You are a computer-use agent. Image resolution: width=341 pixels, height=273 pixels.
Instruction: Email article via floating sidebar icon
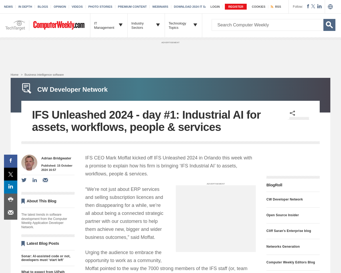point(11,213)
